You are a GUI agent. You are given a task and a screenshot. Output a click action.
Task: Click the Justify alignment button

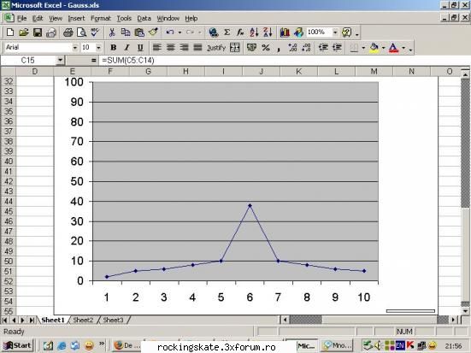216,48
